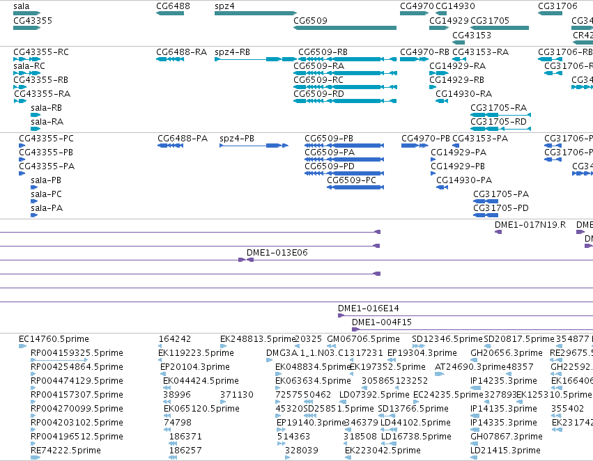
Task: Select protein CG6509-PB
Action: click(x=344, y=146)
